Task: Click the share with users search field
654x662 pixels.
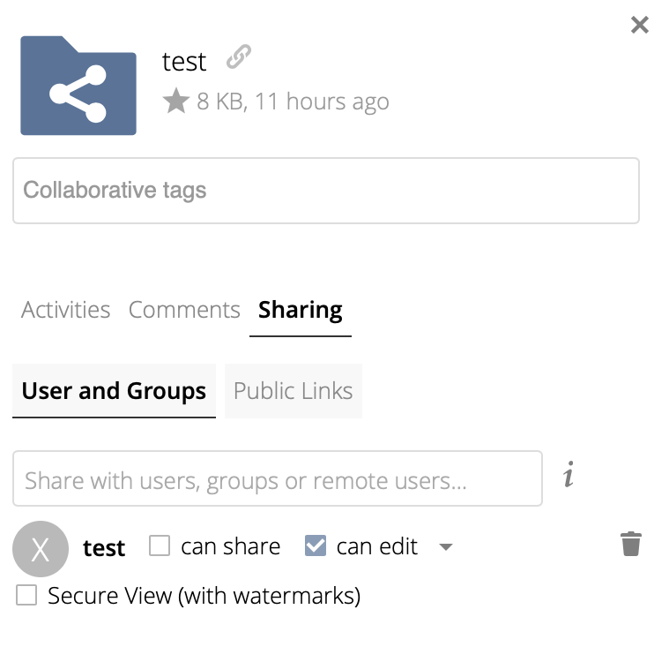Action: (278, 479)
